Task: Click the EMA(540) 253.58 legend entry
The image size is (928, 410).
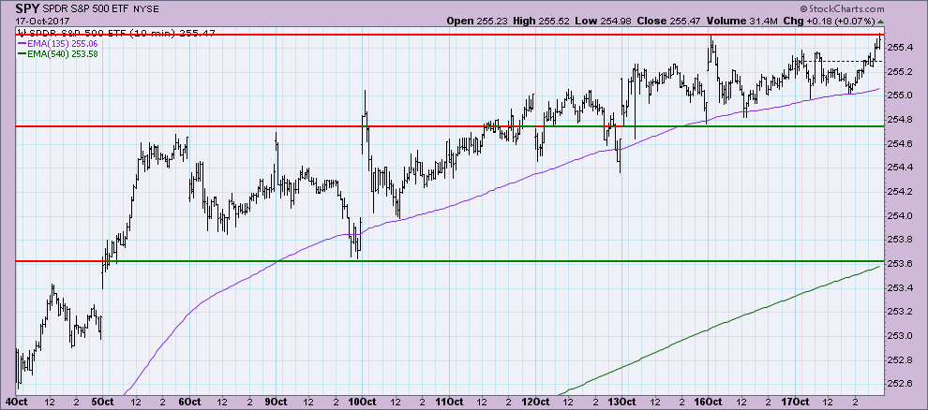Action: (x=64, y=53)
